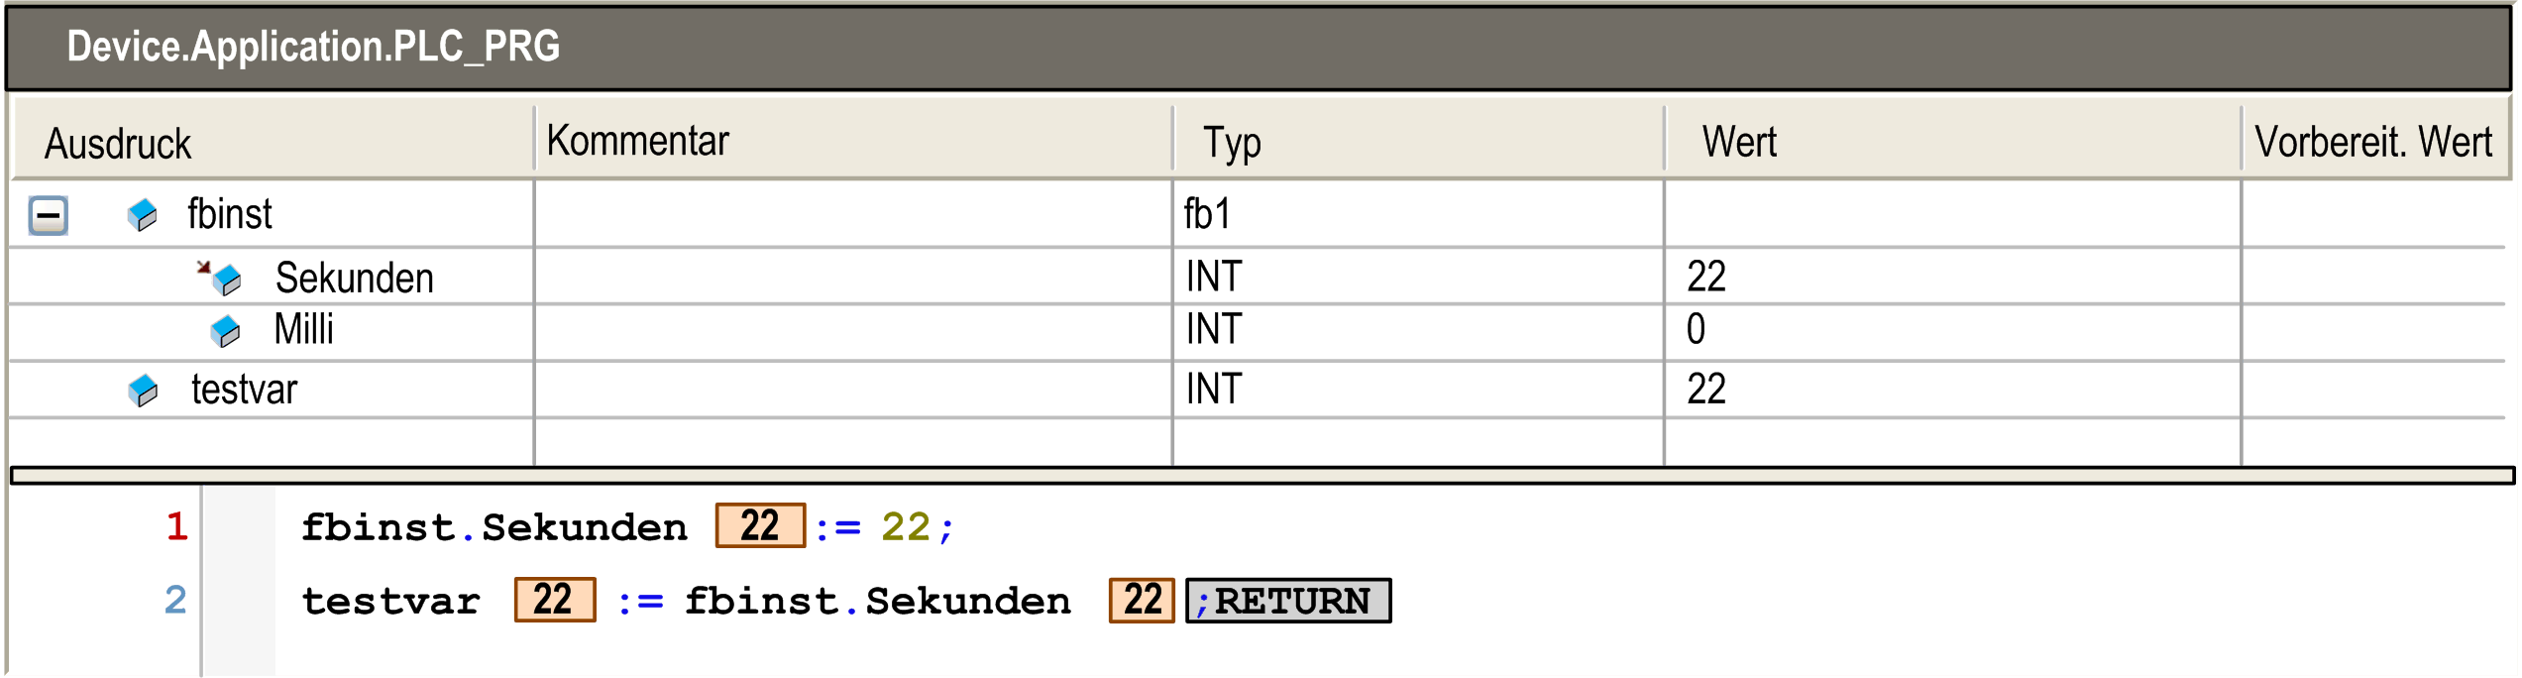This screenshot has width=2522, height=678.
Task: Click the Wert column header
Action: (1739, 143)
